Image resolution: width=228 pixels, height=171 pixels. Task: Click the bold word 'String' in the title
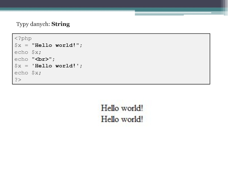coord(60,24)
